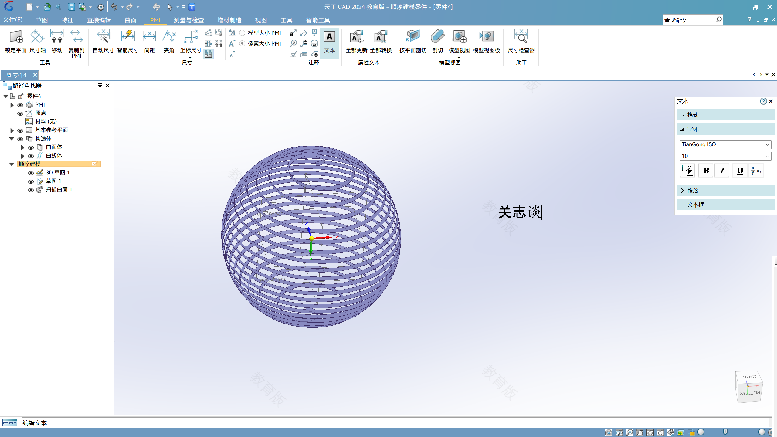This screenshot has height=437, width=777.
Task: Click zoom-out minus button in status bar
Action: coord(701,432)
